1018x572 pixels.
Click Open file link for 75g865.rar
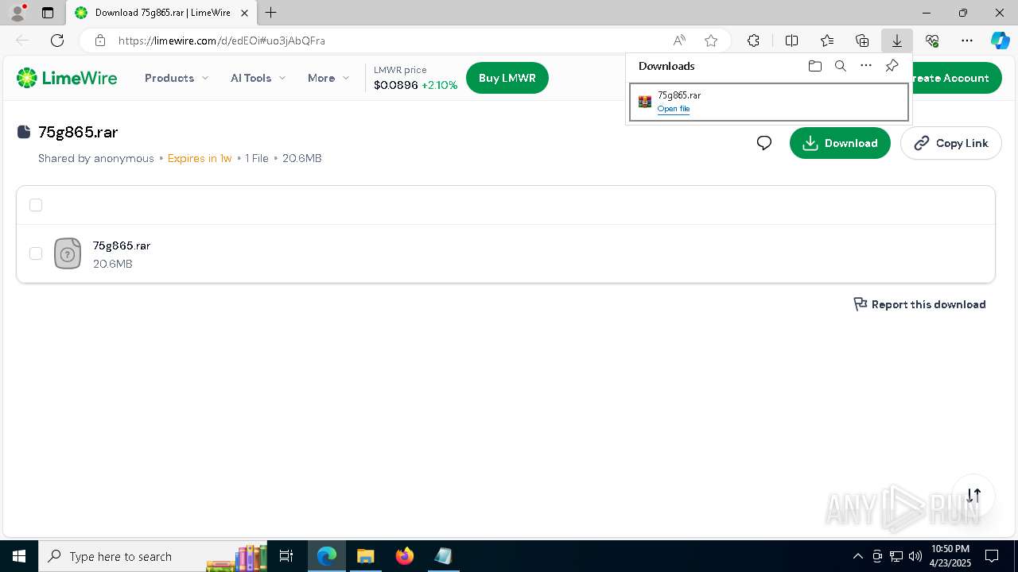click(x=674, y=109)
